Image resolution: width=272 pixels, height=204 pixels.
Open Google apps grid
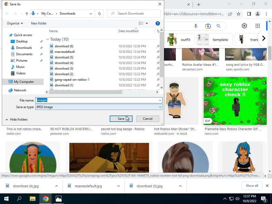tap(258, 26)
